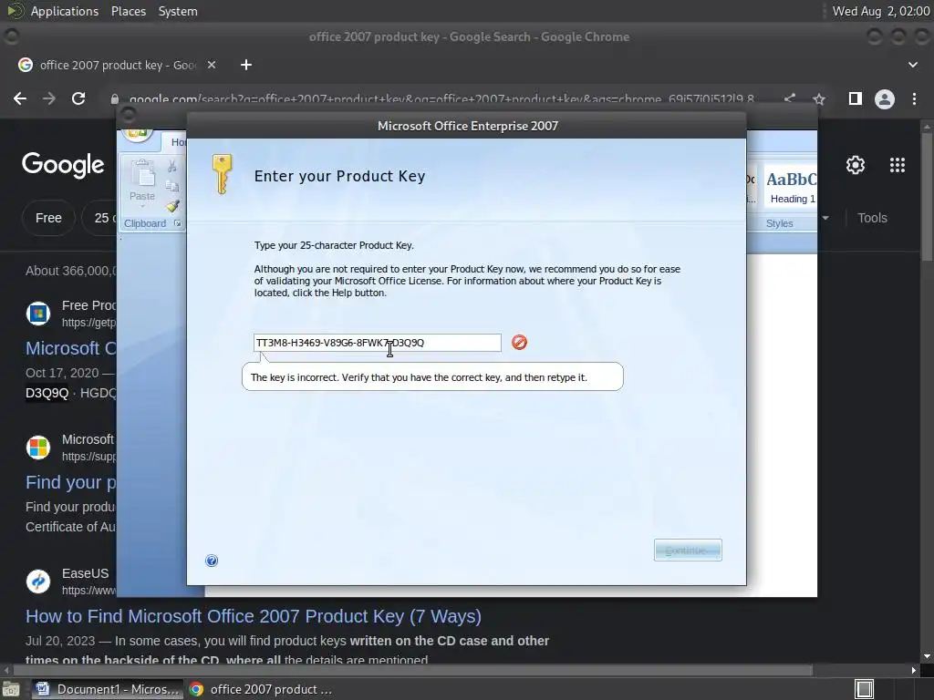This screenshot has width=934, height=700.
Task: Click the Continue button in Office dialog
Action: tap(688, 550)
